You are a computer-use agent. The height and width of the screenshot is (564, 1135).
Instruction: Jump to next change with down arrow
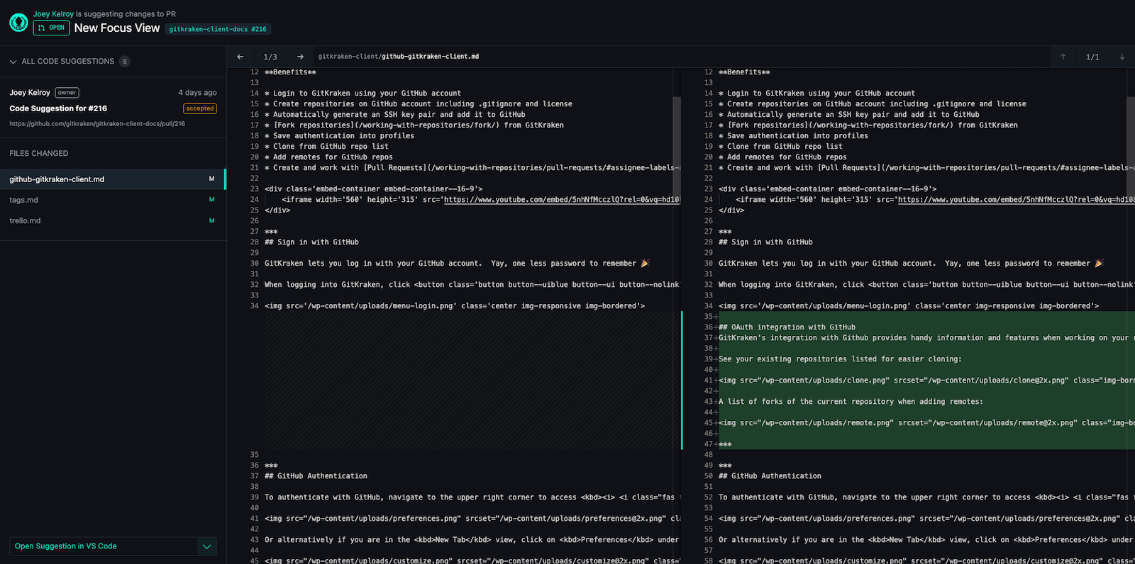click(1122, 57)
